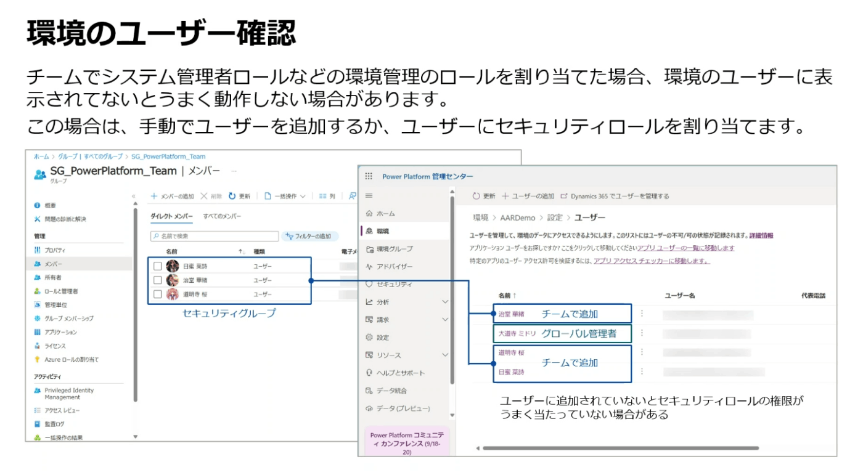Expand the リソース section in admin sidebar
Screen dimensions: 863x475
click(445, 355)
